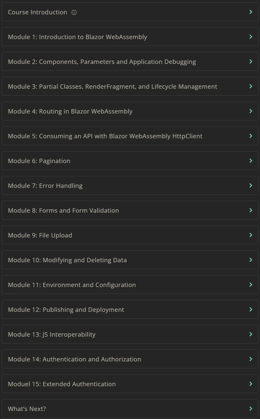This screenshot has width=260, height=419.
Task: Expand Module 2: Components, Parameters and Application Debugging
Action: point(130,61)
